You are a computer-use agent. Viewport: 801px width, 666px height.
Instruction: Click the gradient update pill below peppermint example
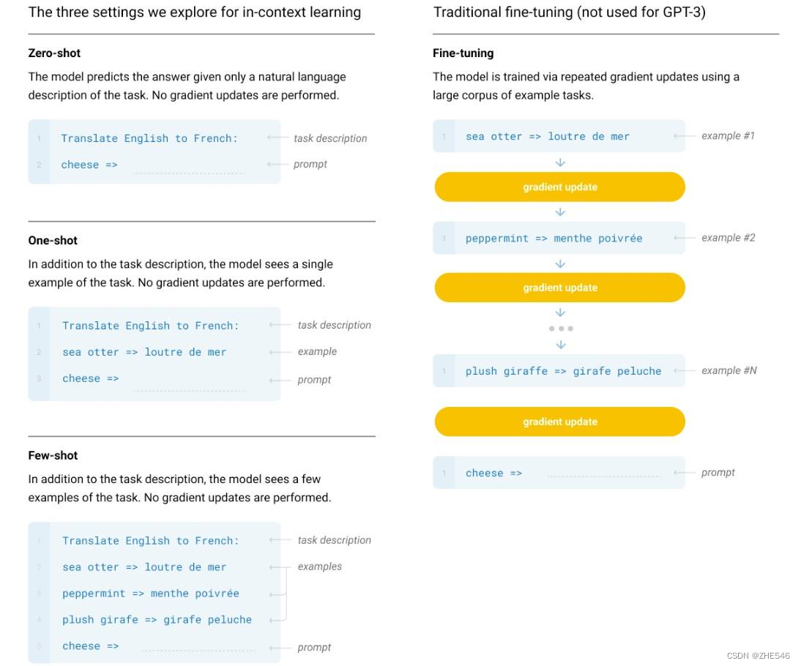(x=559, y=288)
